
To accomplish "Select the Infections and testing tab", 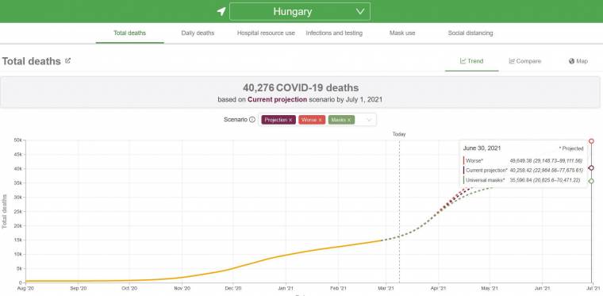I will pyautogui.click(x=334, y=33).
